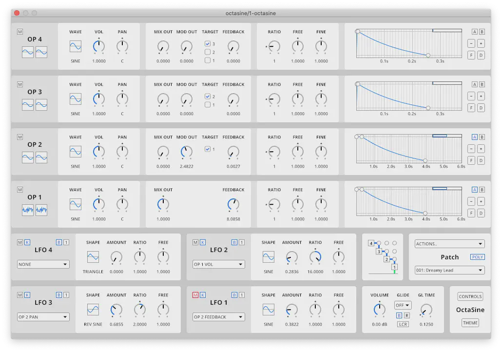Click the master VOLUME knob

(x=380, y=309)
